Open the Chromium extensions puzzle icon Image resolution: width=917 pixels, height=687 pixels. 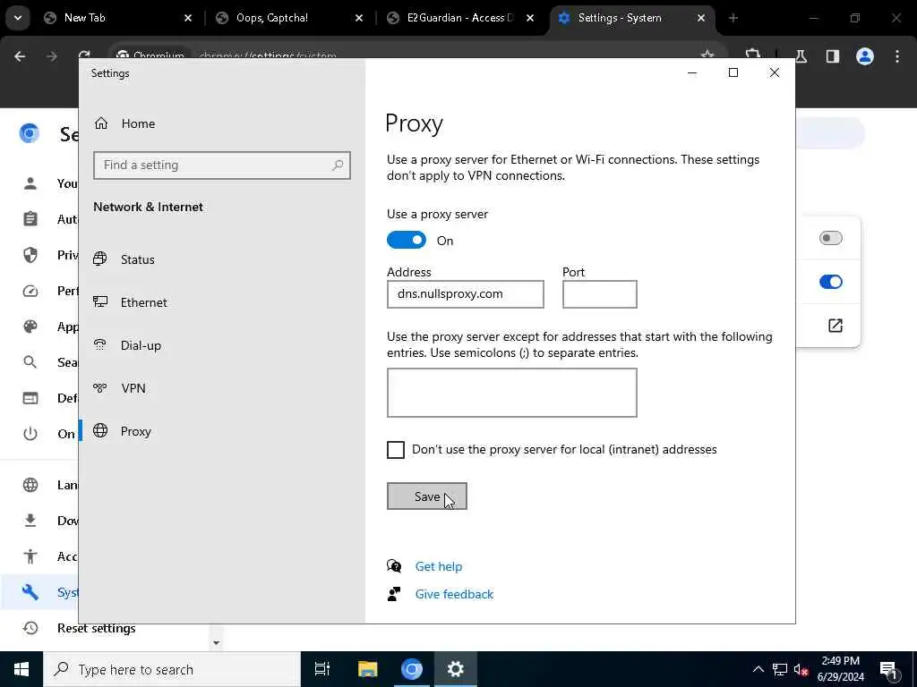pyautogui.click(x=752, y=55)
